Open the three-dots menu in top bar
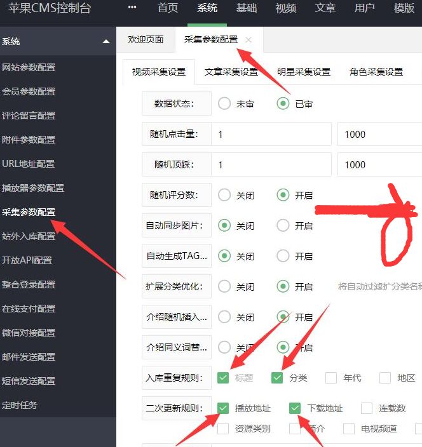 pyautogui.click(x=132, y=8)
